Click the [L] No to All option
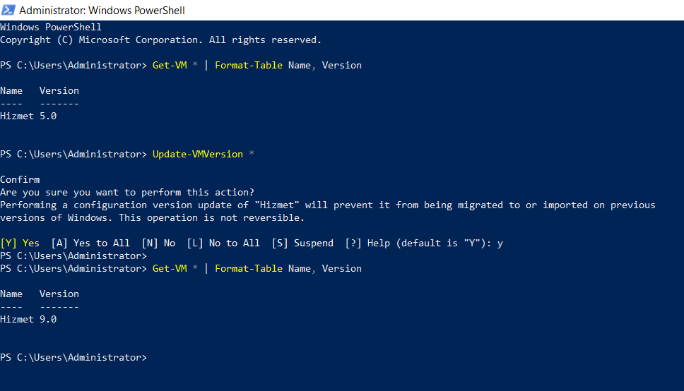Screen dimensions: 684x391 223,243
